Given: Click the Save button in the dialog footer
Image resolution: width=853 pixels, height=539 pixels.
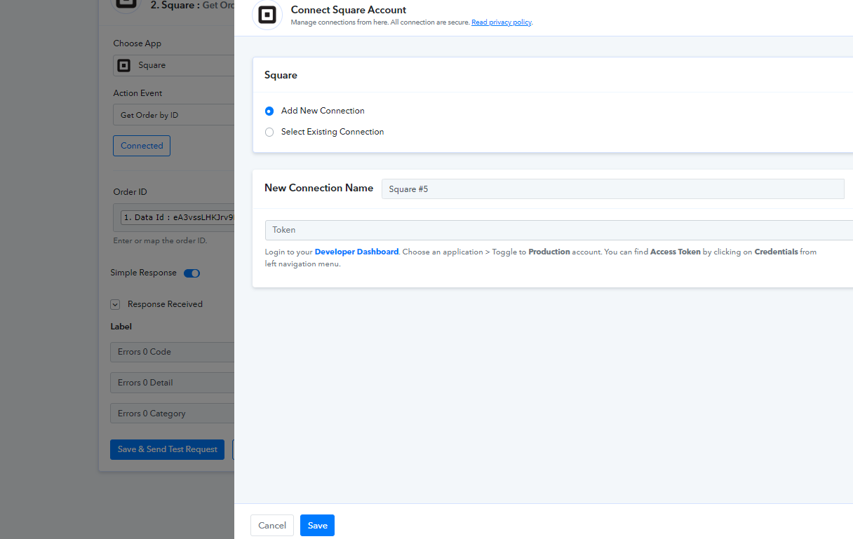Looking at the screenshot, I should tap(317, 526).
